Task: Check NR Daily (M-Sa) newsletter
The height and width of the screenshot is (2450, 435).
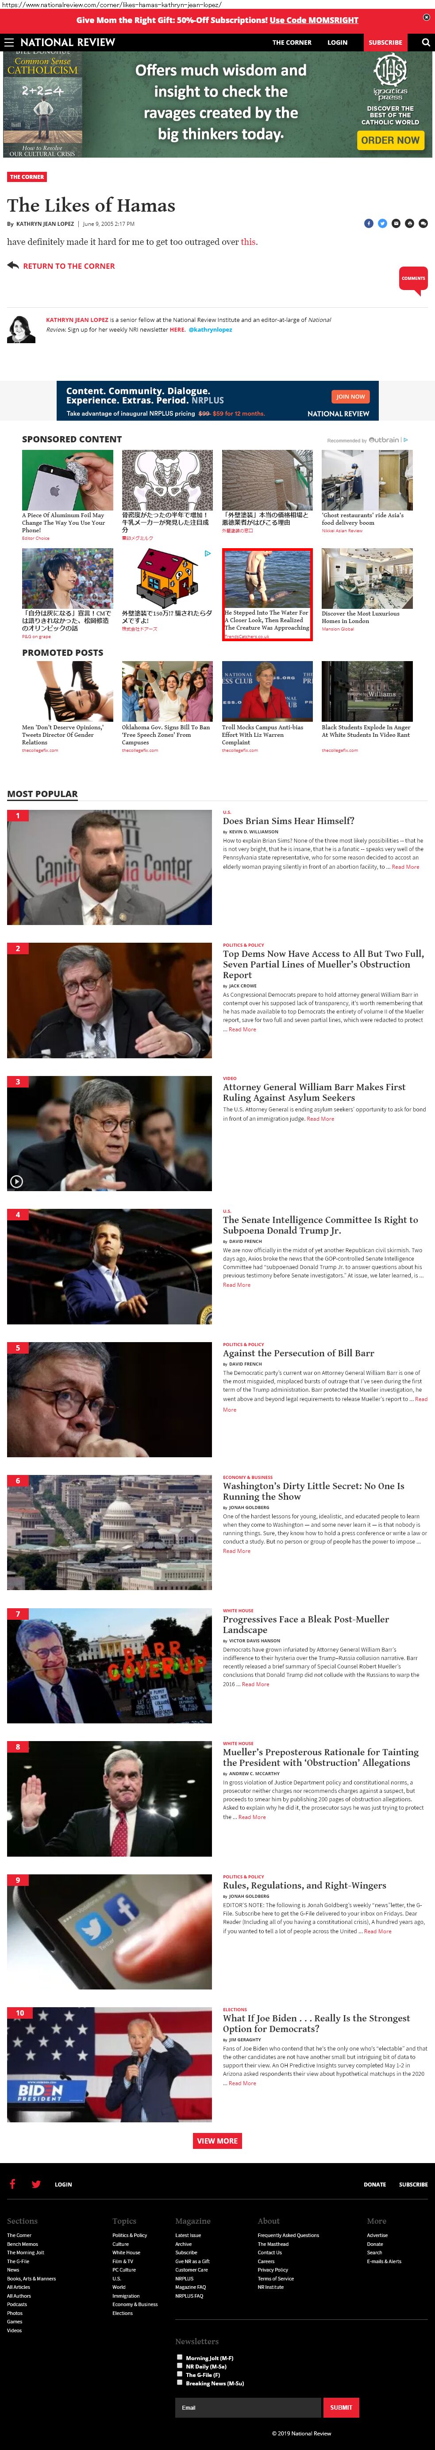Action: (180, 2365)
